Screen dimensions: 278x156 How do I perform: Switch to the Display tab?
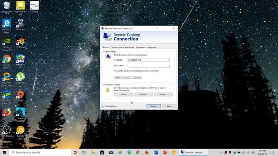point(114,47)
